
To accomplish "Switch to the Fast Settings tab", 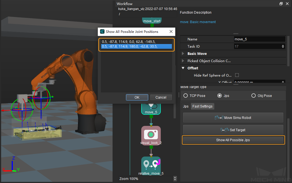I will tap(203, 106).
